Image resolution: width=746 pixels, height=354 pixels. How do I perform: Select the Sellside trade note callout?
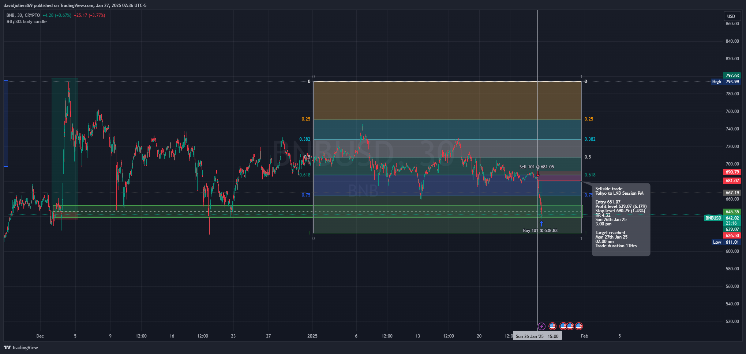(x=621, y=220)
